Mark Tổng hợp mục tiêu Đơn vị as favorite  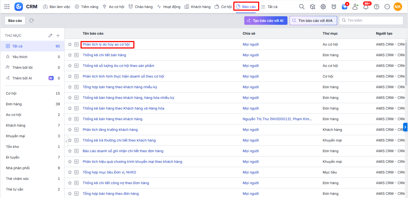tap(70, 172)
